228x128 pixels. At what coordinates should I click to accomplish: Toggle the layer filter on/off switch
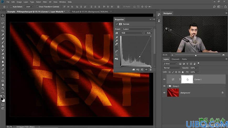[x=198, y=63]
